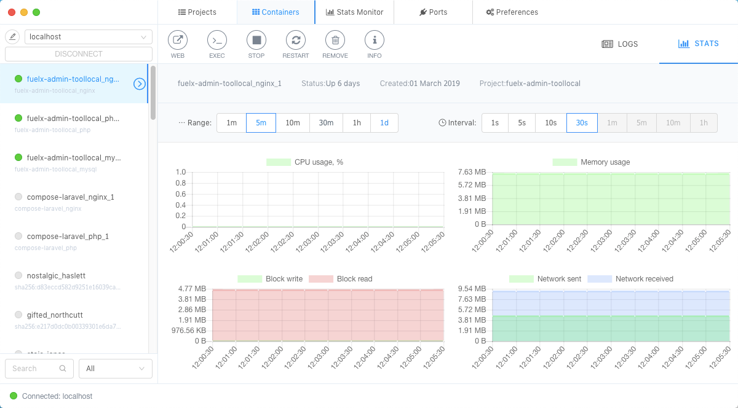Select the 1m range option

[231, 123]
